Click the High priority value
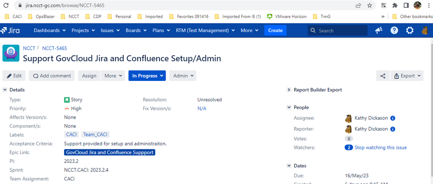Image resolution: width=433 pixels, height=184 pixels. click(x=73, y=109)
